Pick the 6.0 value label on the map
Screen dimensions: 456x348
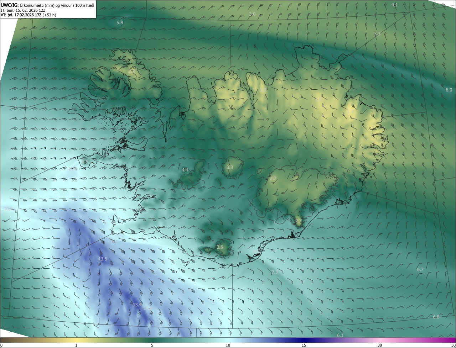pos(449,90)
